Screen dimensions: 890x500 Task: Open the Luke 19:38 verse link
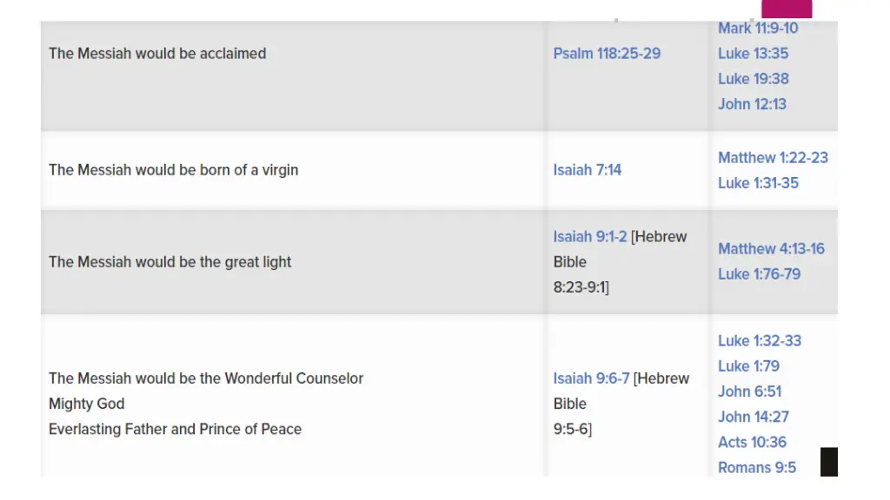coord(754,79)
